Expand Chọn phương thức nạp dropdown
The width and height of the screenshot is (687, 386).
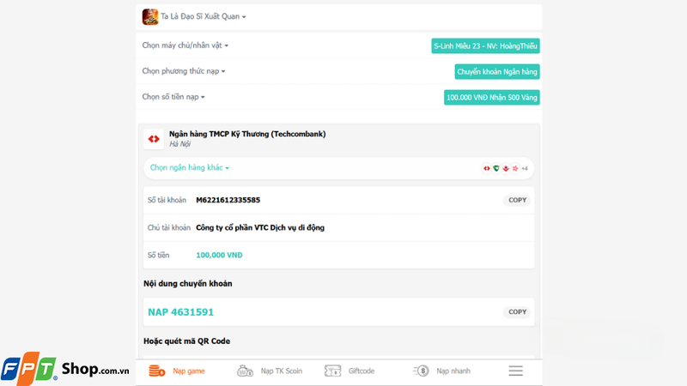[183, 71]
